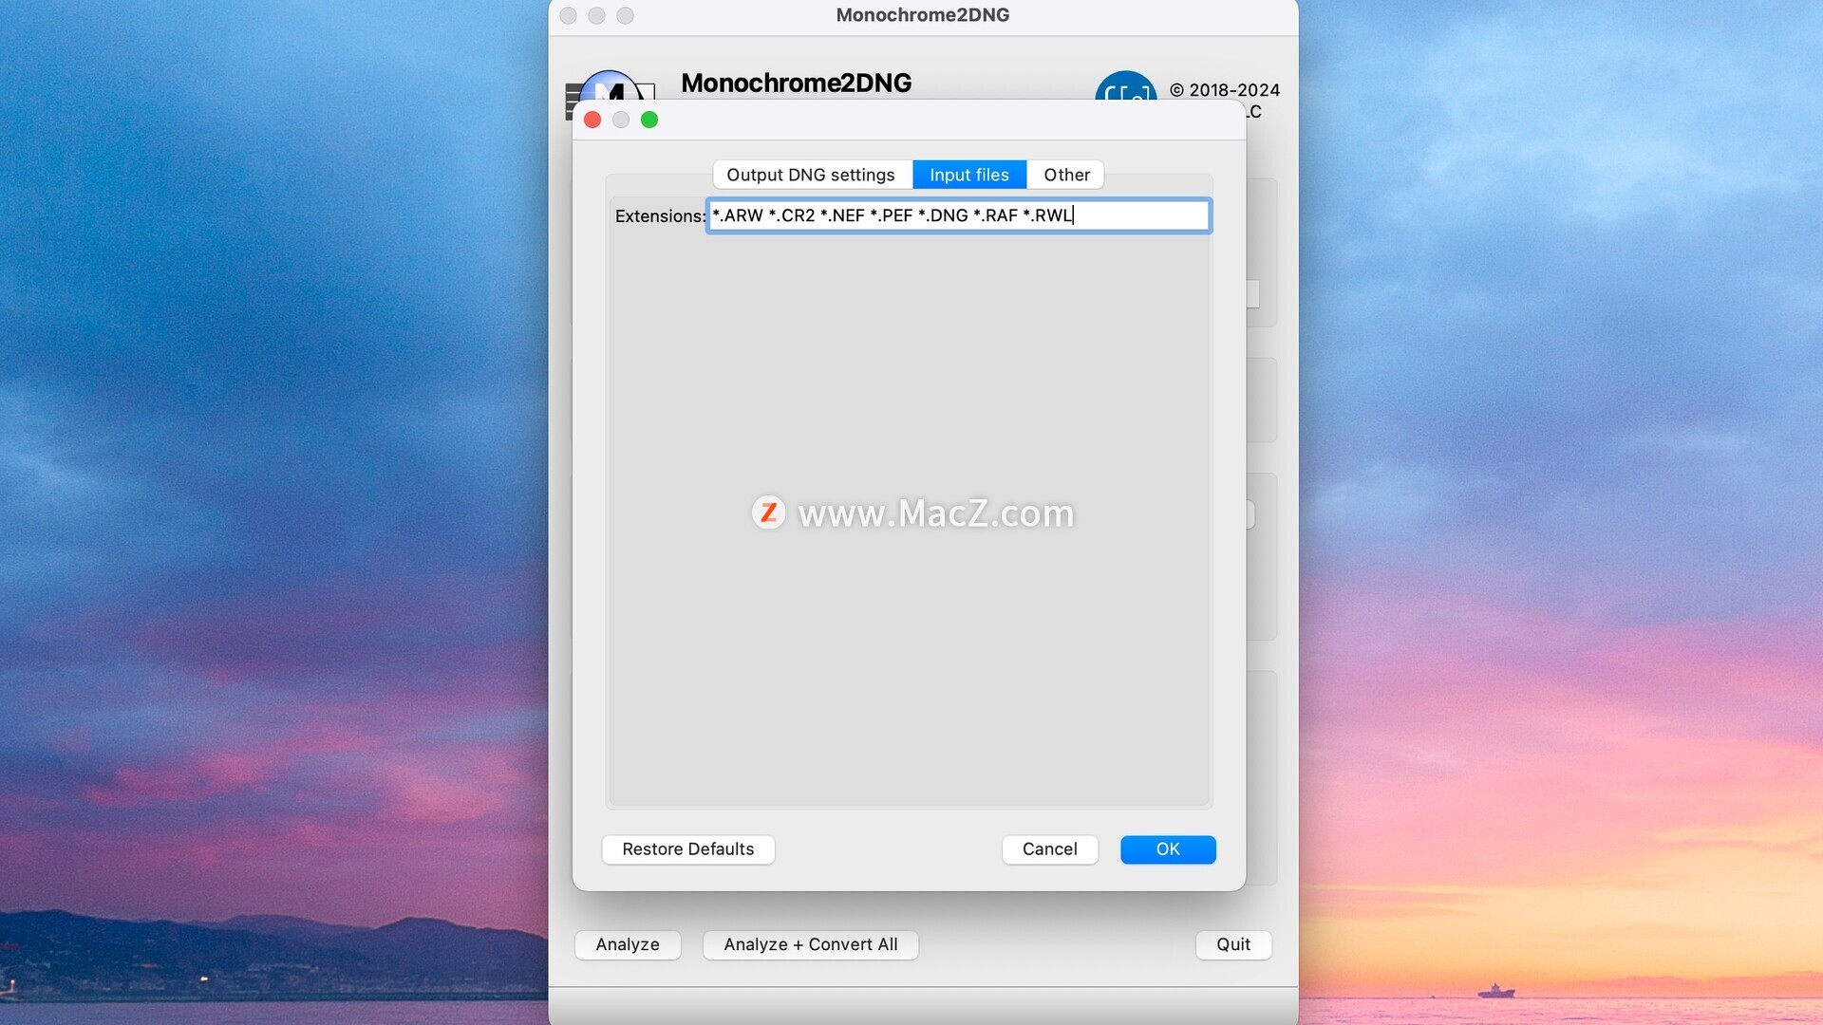This screenshot has height=1025, width=1823.
Task: Click into the Extensions text field
Action: pos(958,215)
